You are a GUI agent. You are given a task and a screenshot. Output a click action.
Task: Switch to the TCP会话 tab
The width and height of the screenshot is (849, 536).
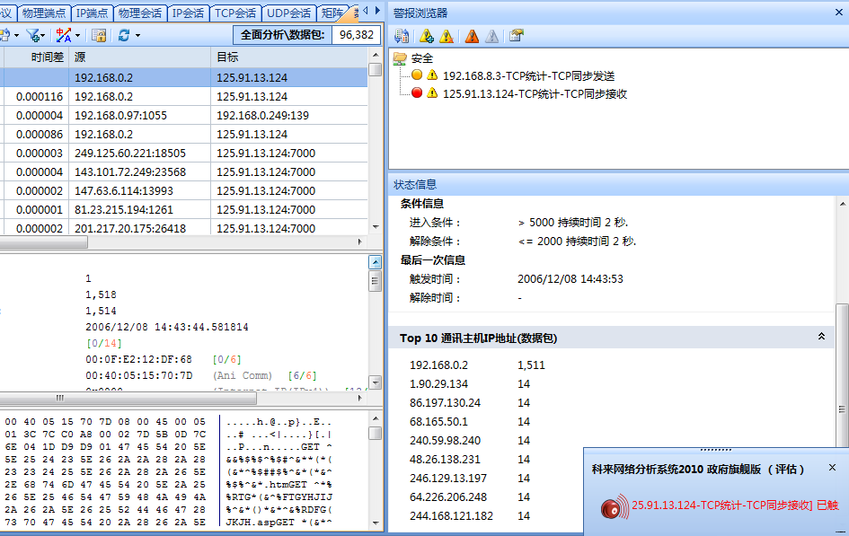[x=235, y=13]
